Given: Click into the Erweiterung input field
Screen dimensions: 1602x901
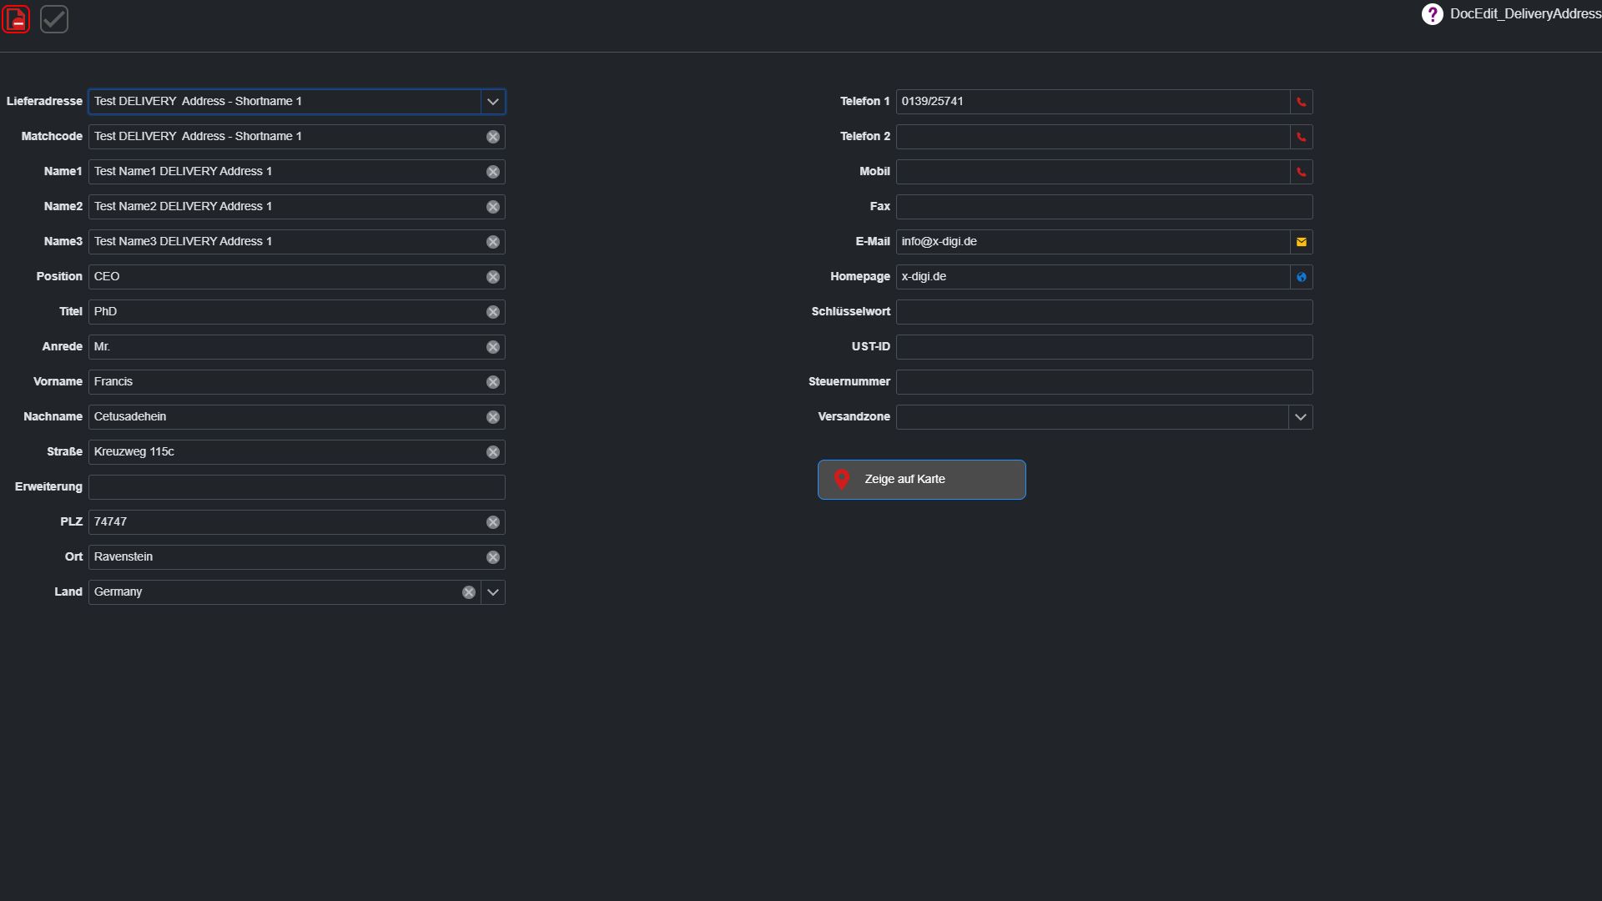Looking at the screenshot, I should tap(296, 487).
